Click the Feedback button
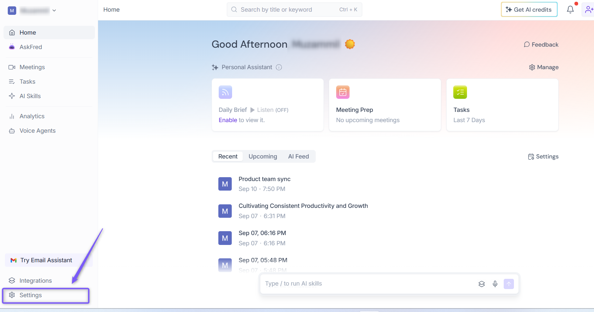This screenshot has width=594, height=312. pyautogui.click(x=541, y=44)
